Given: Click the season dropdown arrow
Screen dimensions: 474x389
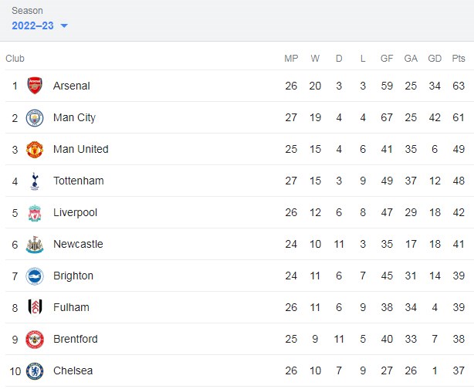Looking at the screenshot, I should (x=64, y=26).
